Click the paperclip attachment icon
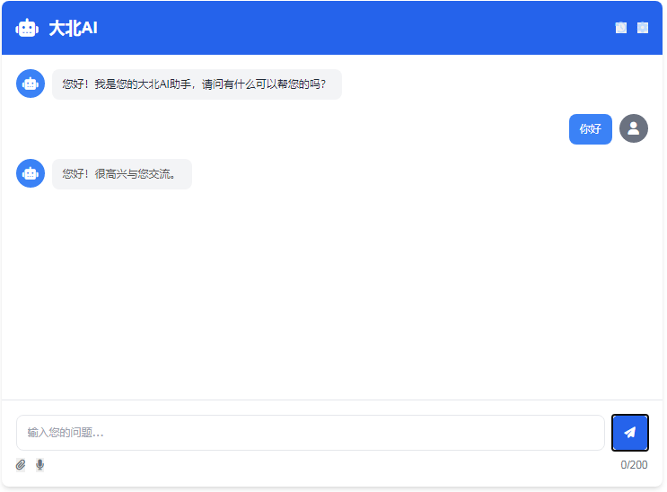 (x=22, y=465)
